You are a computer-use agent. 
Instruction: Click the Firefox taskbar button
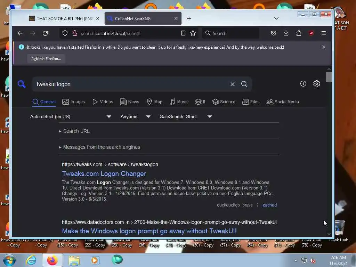pos(52,260)
